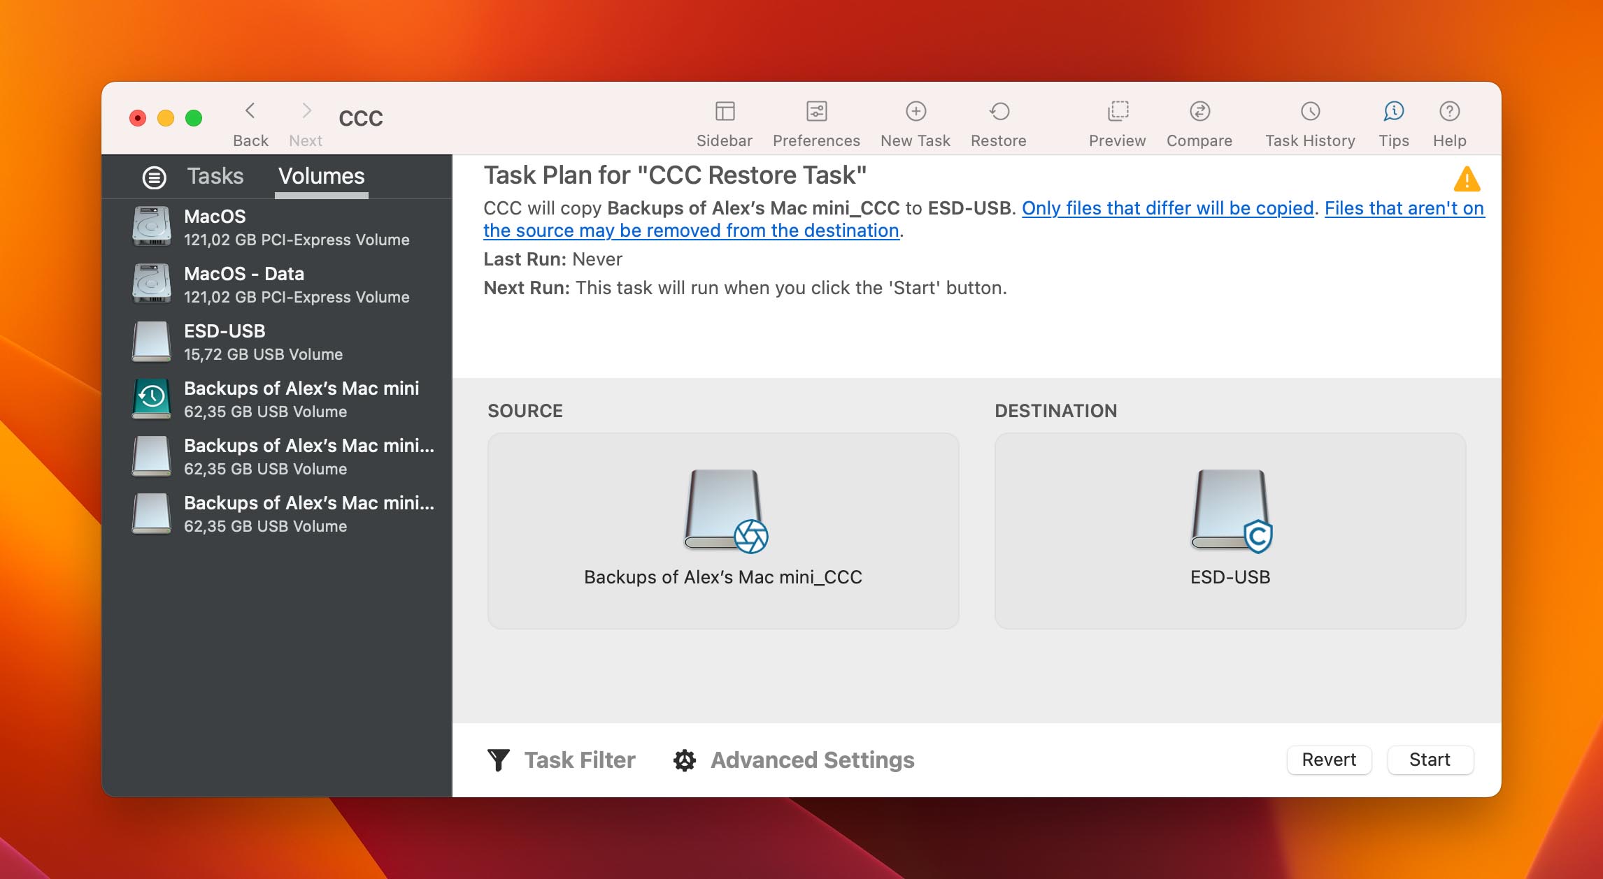Click the Revert button
Screen dimensions: 1603x879
tap(1329, 760)
